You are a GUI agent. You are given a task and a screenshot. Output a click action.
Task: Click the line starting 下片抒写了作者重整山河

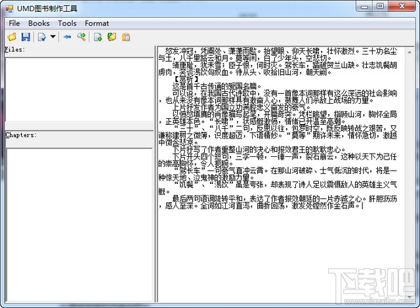click(259, 149)
